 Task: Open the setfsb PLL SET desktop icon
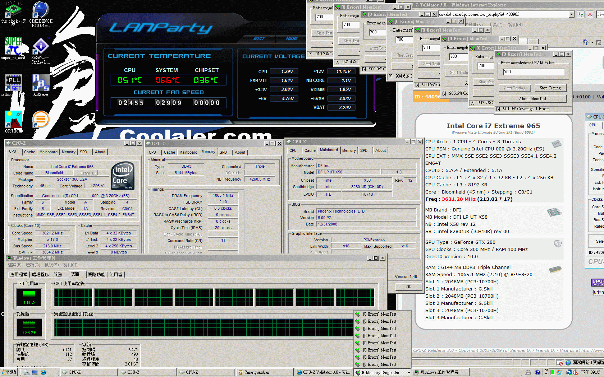point(13,83)
